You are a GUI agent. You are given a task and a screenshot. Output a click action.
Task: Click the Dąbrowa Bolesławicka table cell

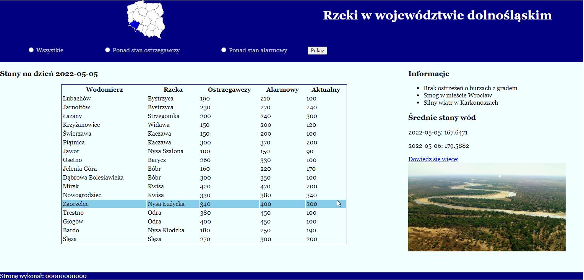pos(93,178)
